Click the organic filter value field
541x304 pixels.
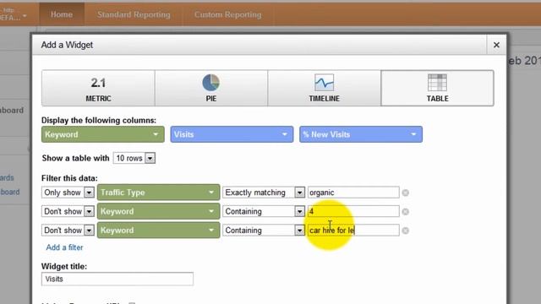[353, 193]
